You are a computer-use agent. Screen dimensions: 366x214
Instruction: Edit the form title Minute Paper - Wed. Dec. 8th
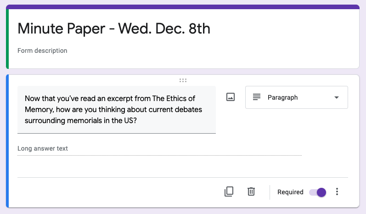114,28
